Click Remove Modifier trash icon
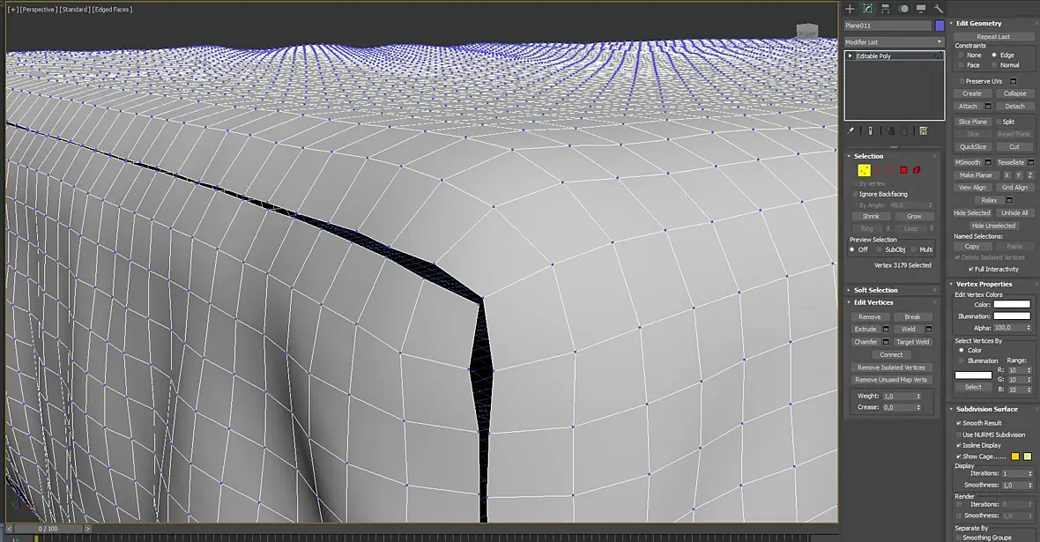 (x=904, y=130)
